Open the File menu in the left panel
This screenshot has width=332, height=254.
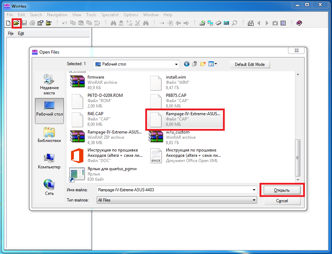pyautogui.click(x=11, y=33)
